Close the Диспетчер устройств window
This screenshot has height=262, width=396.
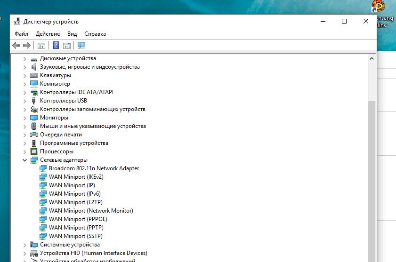click(x=366, y=22)
